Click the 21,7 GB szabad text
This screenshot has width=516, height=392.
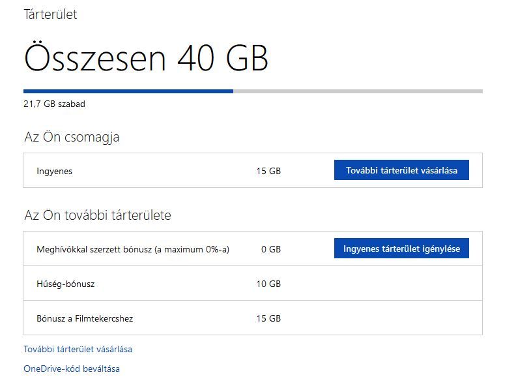pos(54,104)
